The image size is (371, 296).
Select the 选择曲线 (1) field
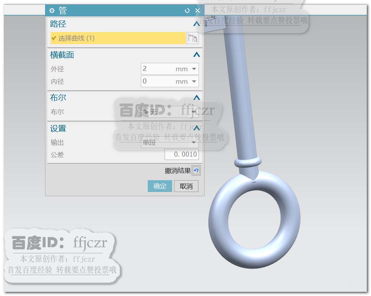click(x=118, y=38)
